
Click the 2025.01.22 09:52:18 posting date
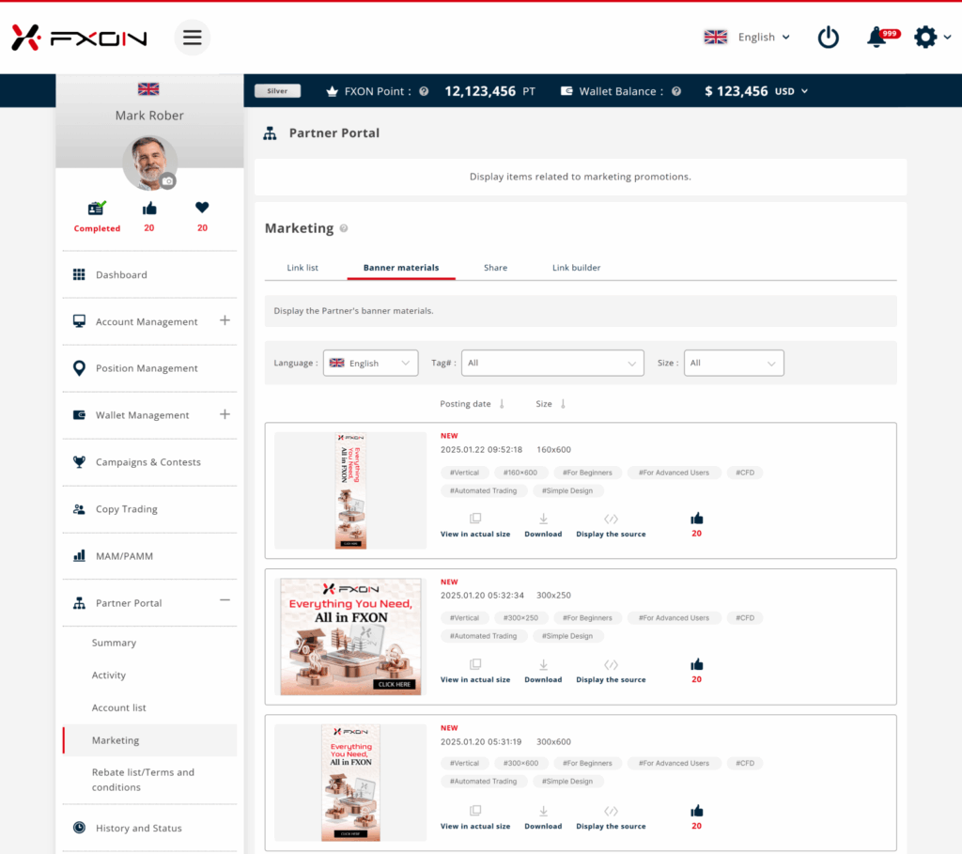(481, 450)
